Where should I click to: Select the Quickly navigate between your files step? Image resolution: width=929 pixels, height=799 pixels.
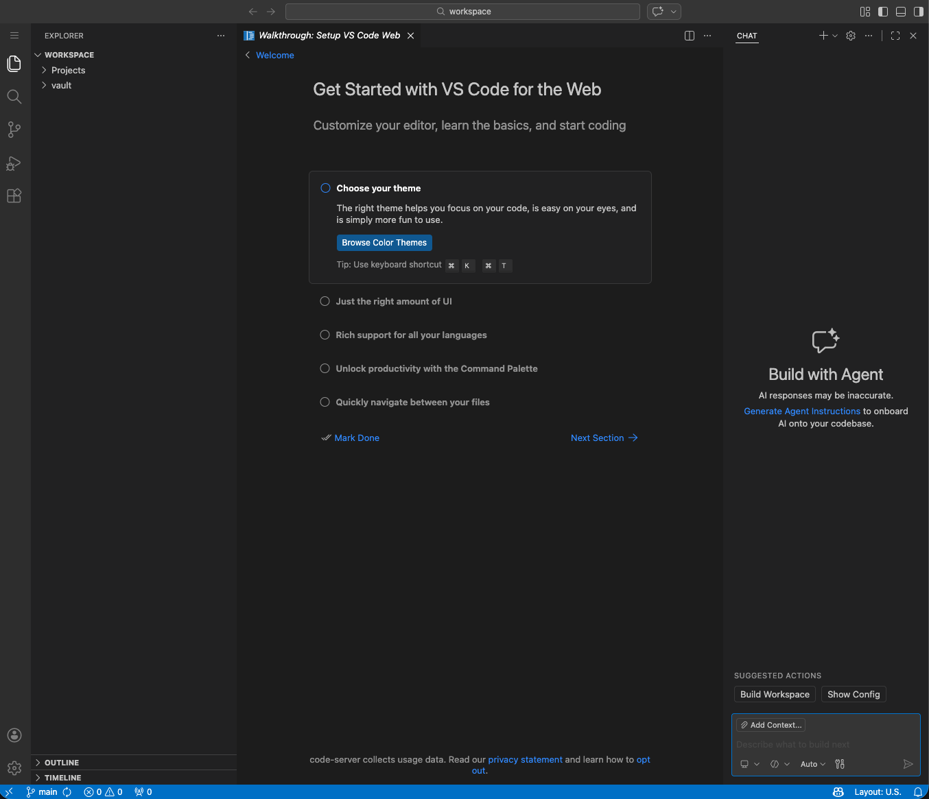click(325, 402)
